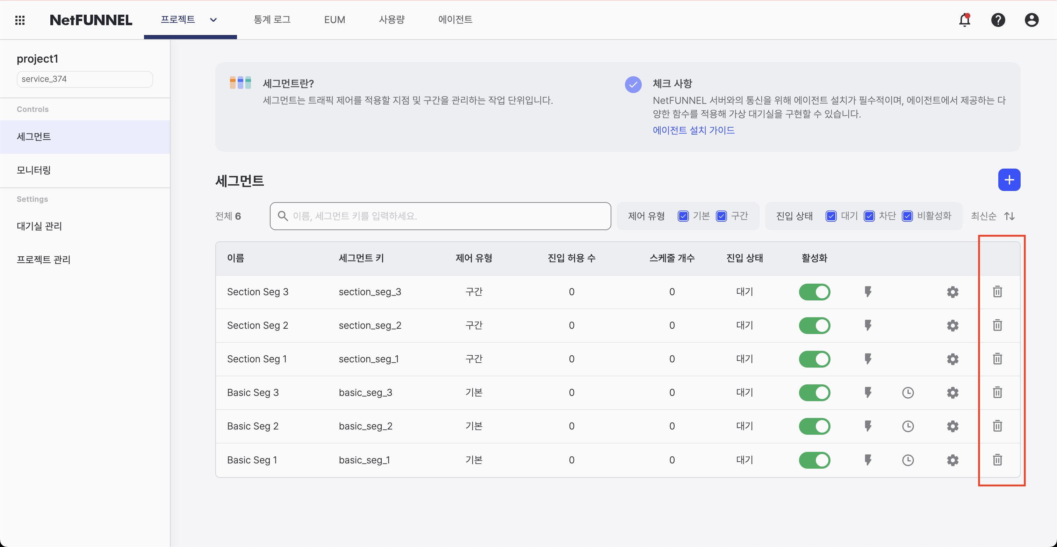
Task: Click the blue plus add segment button
Action: (x=1009, y=180)
